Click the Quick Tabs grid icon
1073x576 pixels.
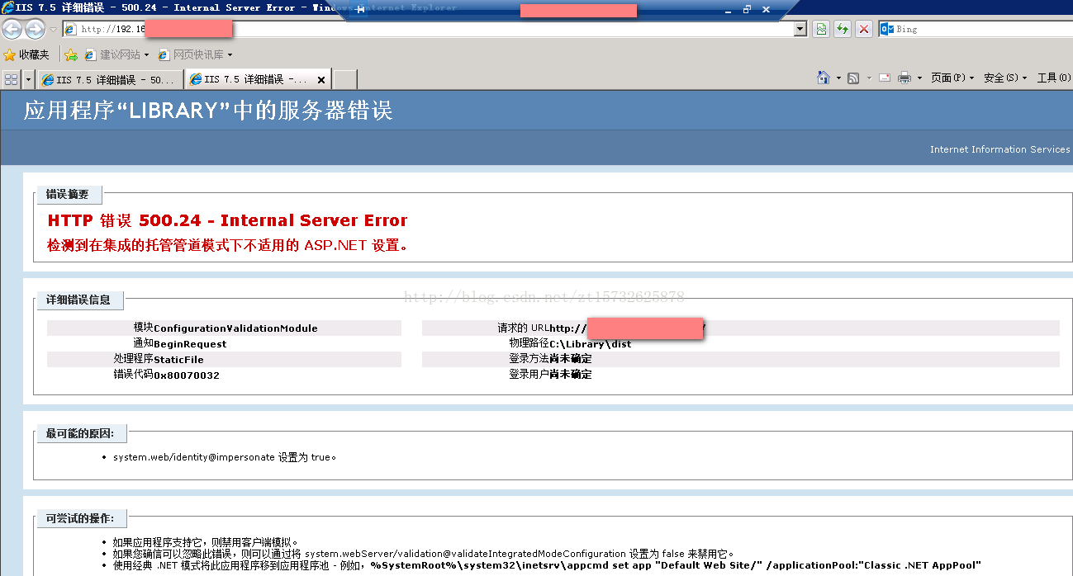[x=11, y=79]
